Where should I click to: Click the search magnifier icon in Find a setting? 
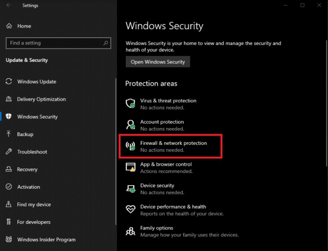pos(106,43)
